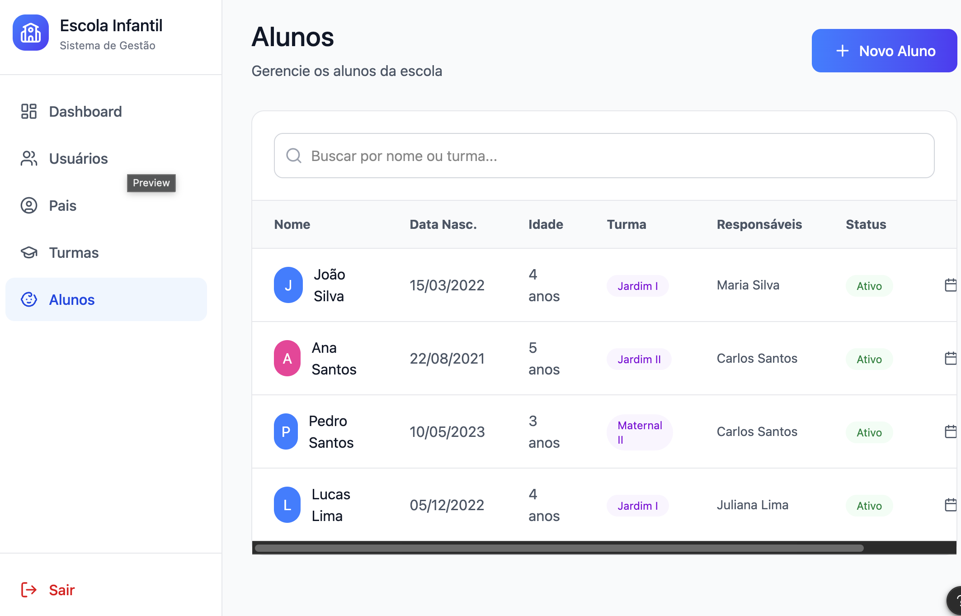The image size is (961, 616).
Task: Click responsible Maria Silva
Action: click(x=748, y=285)
